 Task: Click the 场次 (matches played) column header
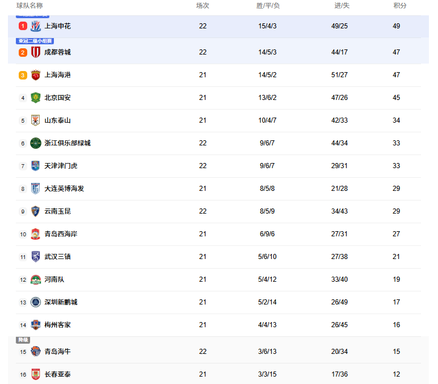203,6
